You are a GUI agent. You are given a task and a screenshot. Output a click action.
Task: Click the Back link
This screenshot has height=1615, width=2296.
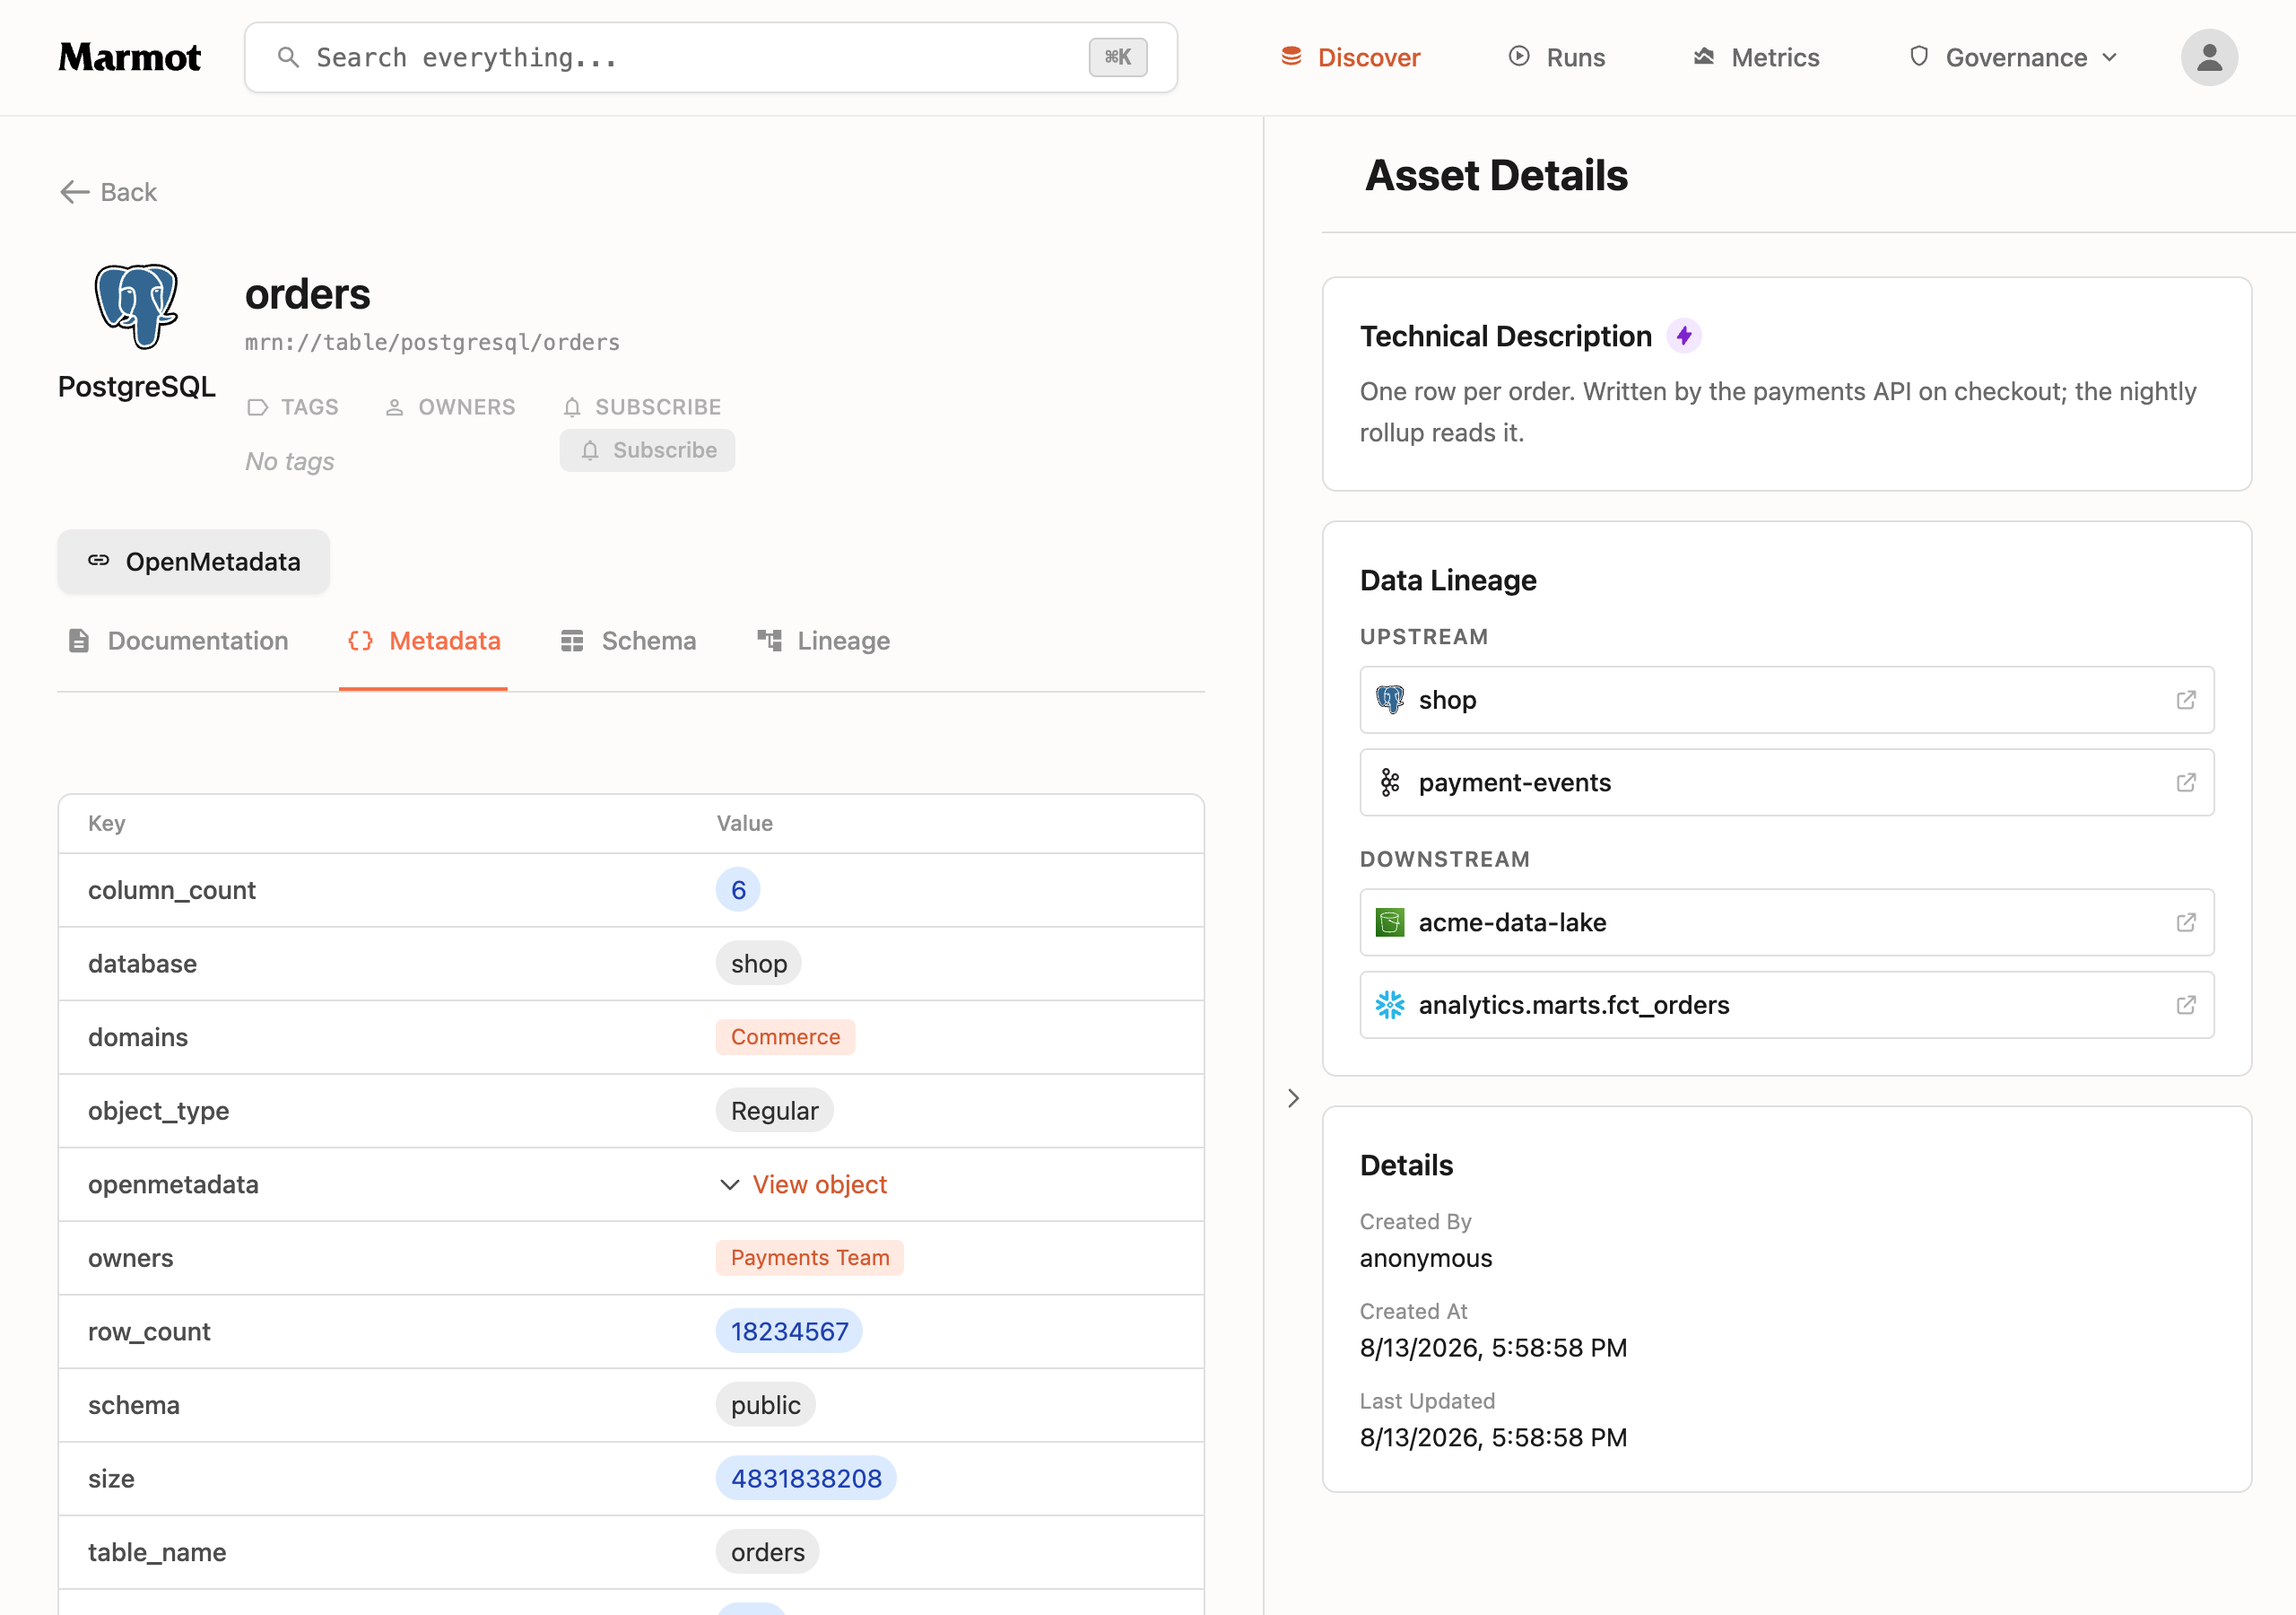click(x=108, y=192)
